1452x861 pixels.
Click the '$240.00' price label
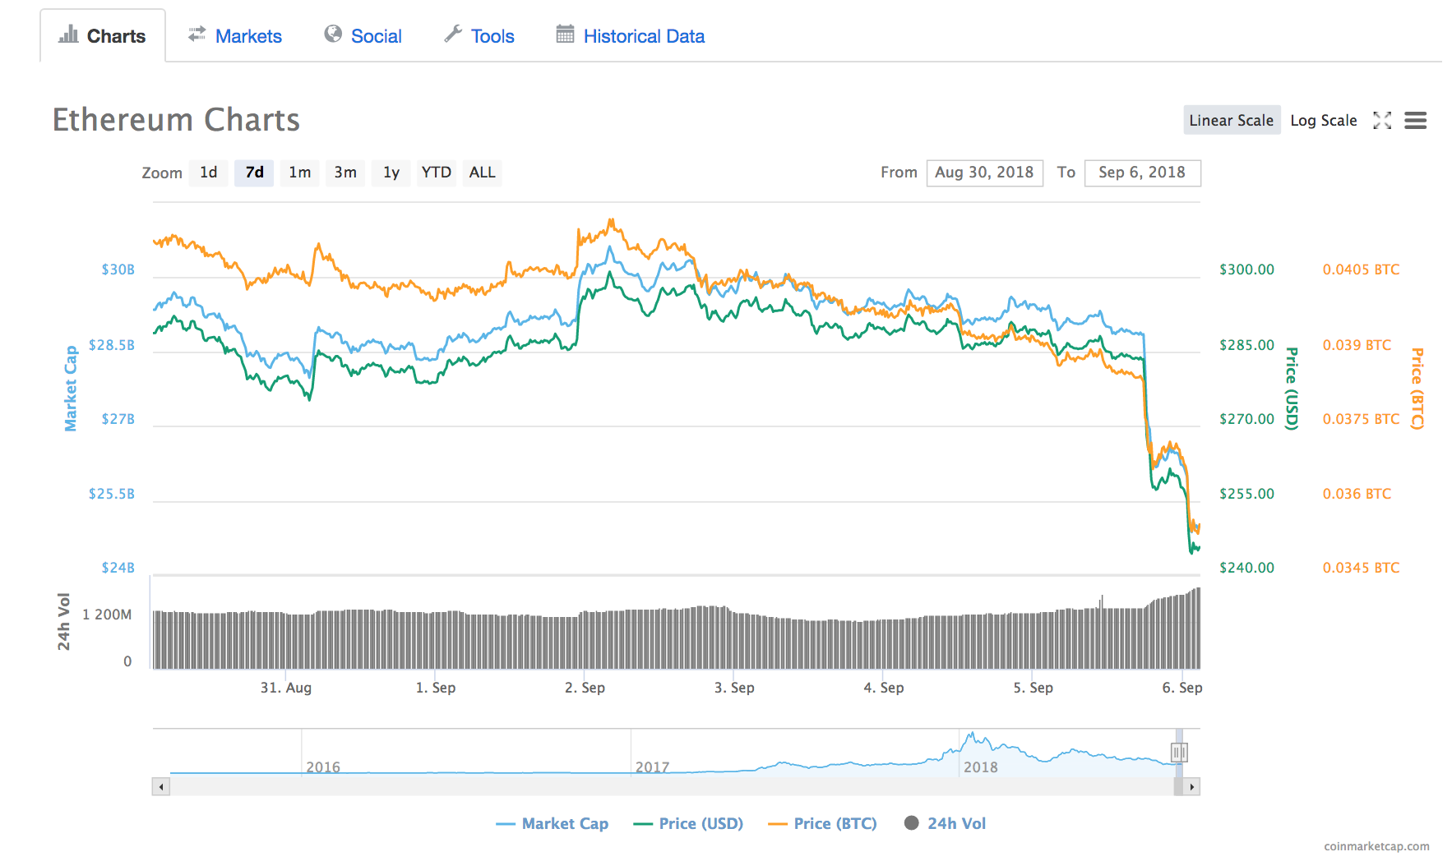tap(1246, 568)
